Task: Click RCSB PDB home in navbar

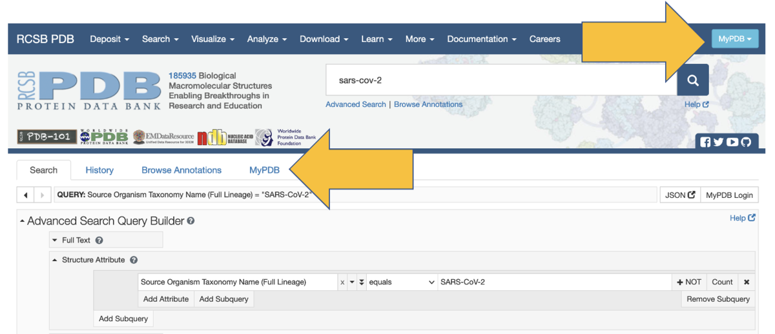Action: [45, 39]
